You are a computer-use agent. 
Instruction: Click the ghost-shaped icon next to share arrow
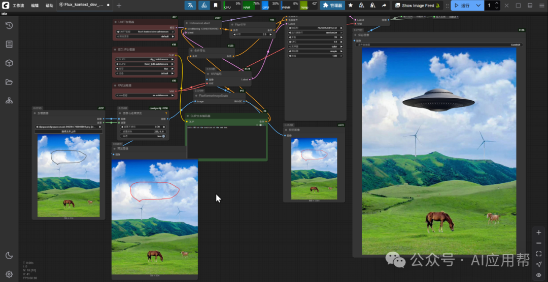coord(373,5)
